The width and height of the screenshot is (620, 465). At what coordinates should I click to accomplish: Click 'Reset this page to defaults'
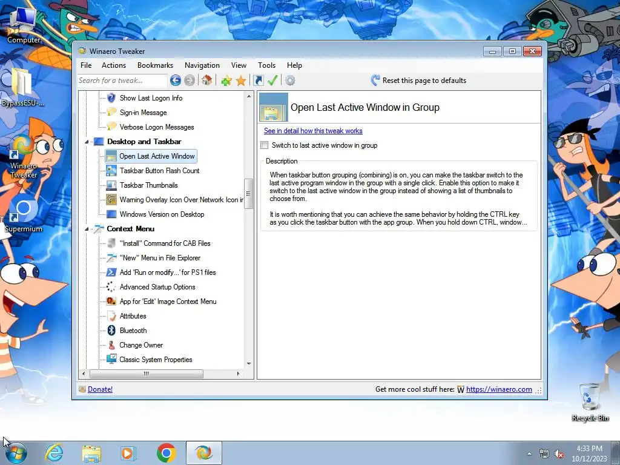click(419, 81)
